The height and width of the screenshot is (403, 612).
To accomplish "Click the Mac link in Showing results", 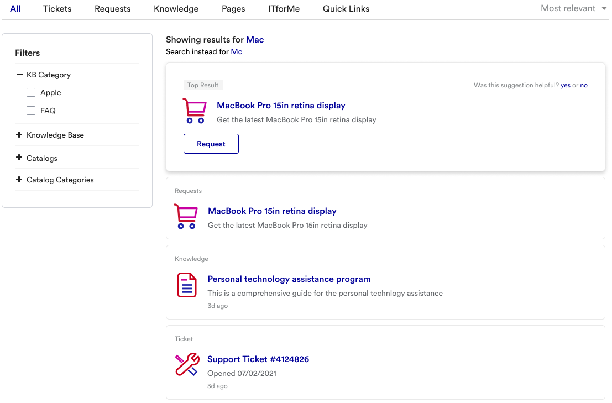I will [255, 39].
